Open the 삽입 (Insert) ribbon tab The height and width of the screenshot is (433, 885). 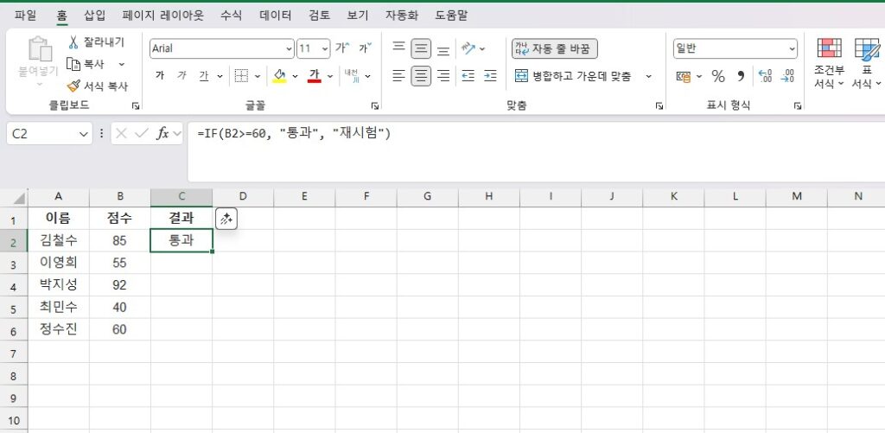(x=95, y=16)
